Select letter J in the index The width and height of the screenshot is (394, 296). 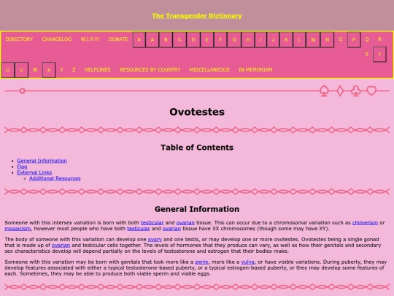(273, 39)
